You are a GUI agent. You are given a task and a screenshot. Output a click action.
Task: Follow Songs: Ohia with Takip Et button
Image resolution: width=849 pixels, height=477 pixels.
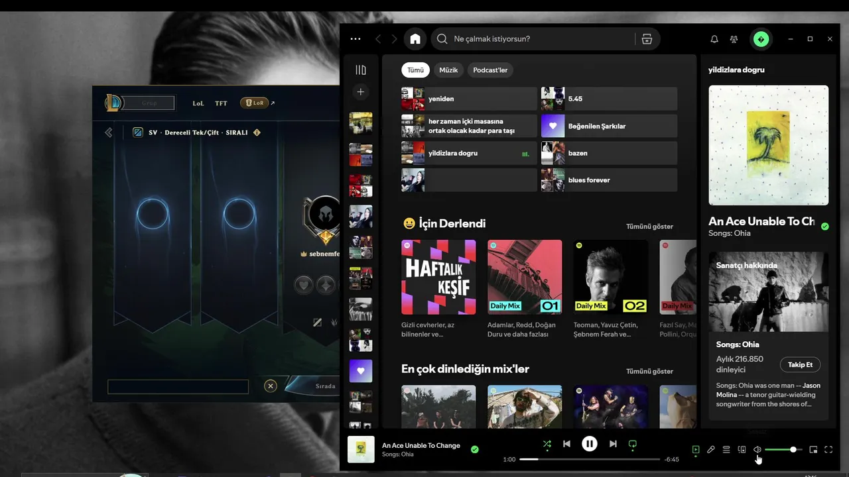pyautogui.click(x=800, y=365)
